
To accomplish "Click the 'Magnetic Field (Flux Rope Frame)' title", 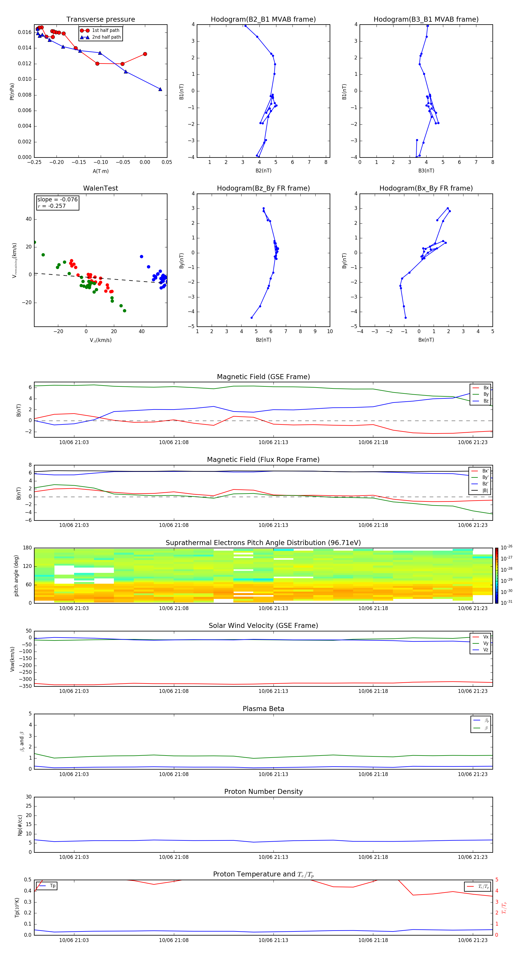I will (263, 460).
